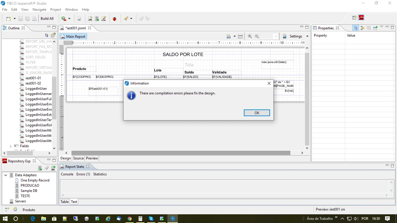The image size is (397, 223).
Task: Click the zoom in magnifier icon
Action: [x=250, y=36]
